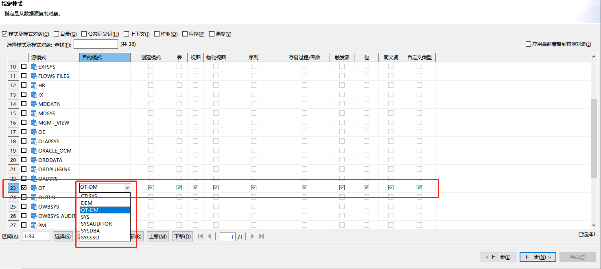The image size is (601, 269).
Task: Click the schema icon next to HR
Action: [x=34, y=85]
